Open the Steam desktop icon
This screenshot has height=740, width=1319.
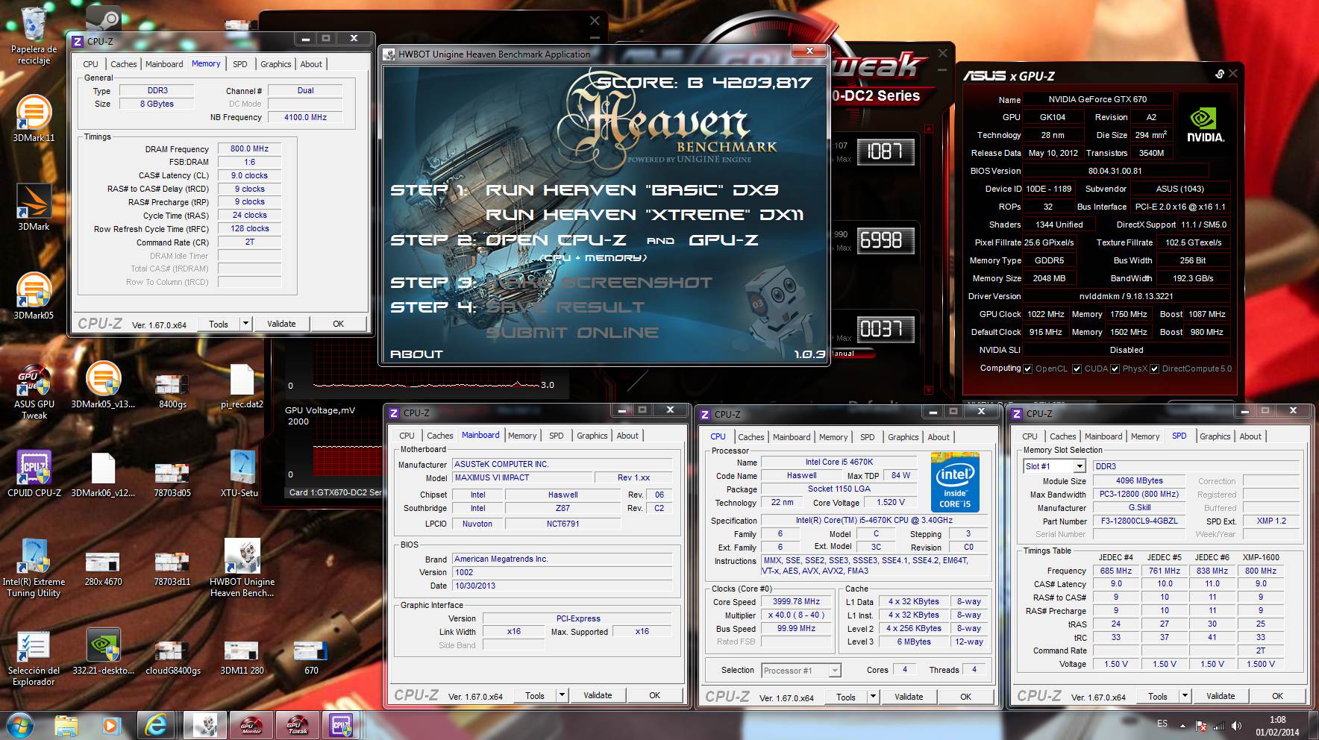click(x=104, y=18)
